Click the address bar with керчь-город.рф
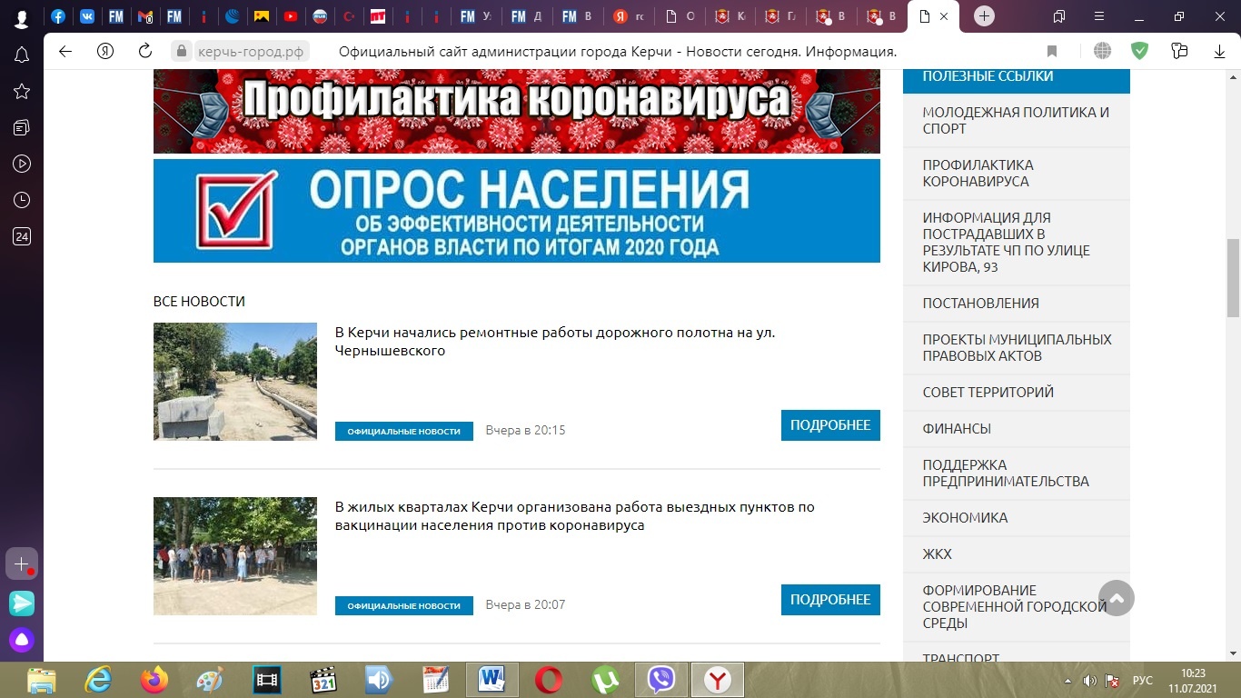 tap(252, 52)
